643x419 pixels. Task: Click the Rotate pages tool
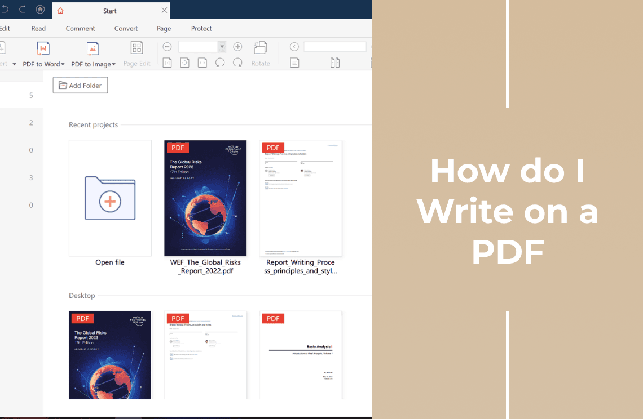tap(261, 54)
